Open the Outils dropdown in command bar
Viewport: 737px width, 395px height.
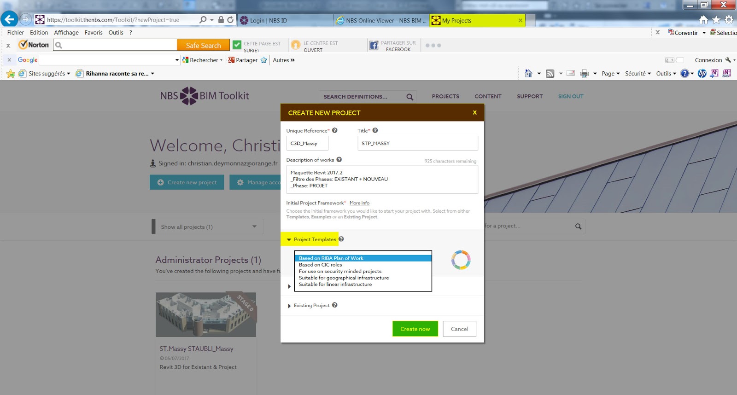click(x=666, y=74)
